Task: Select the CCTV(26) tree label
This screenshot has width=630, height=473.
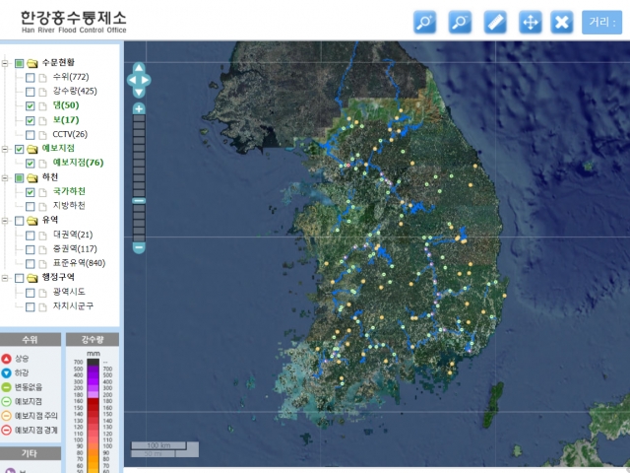Action: [x=70, y=134]
